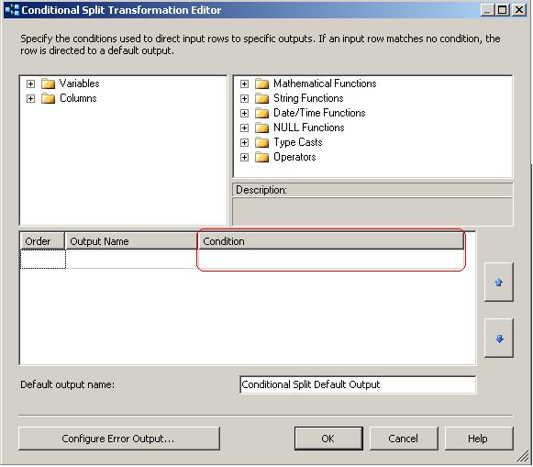Click the Conditional Split title bar icon
Screen dimensions: 533x467
(x=12, y=10)
